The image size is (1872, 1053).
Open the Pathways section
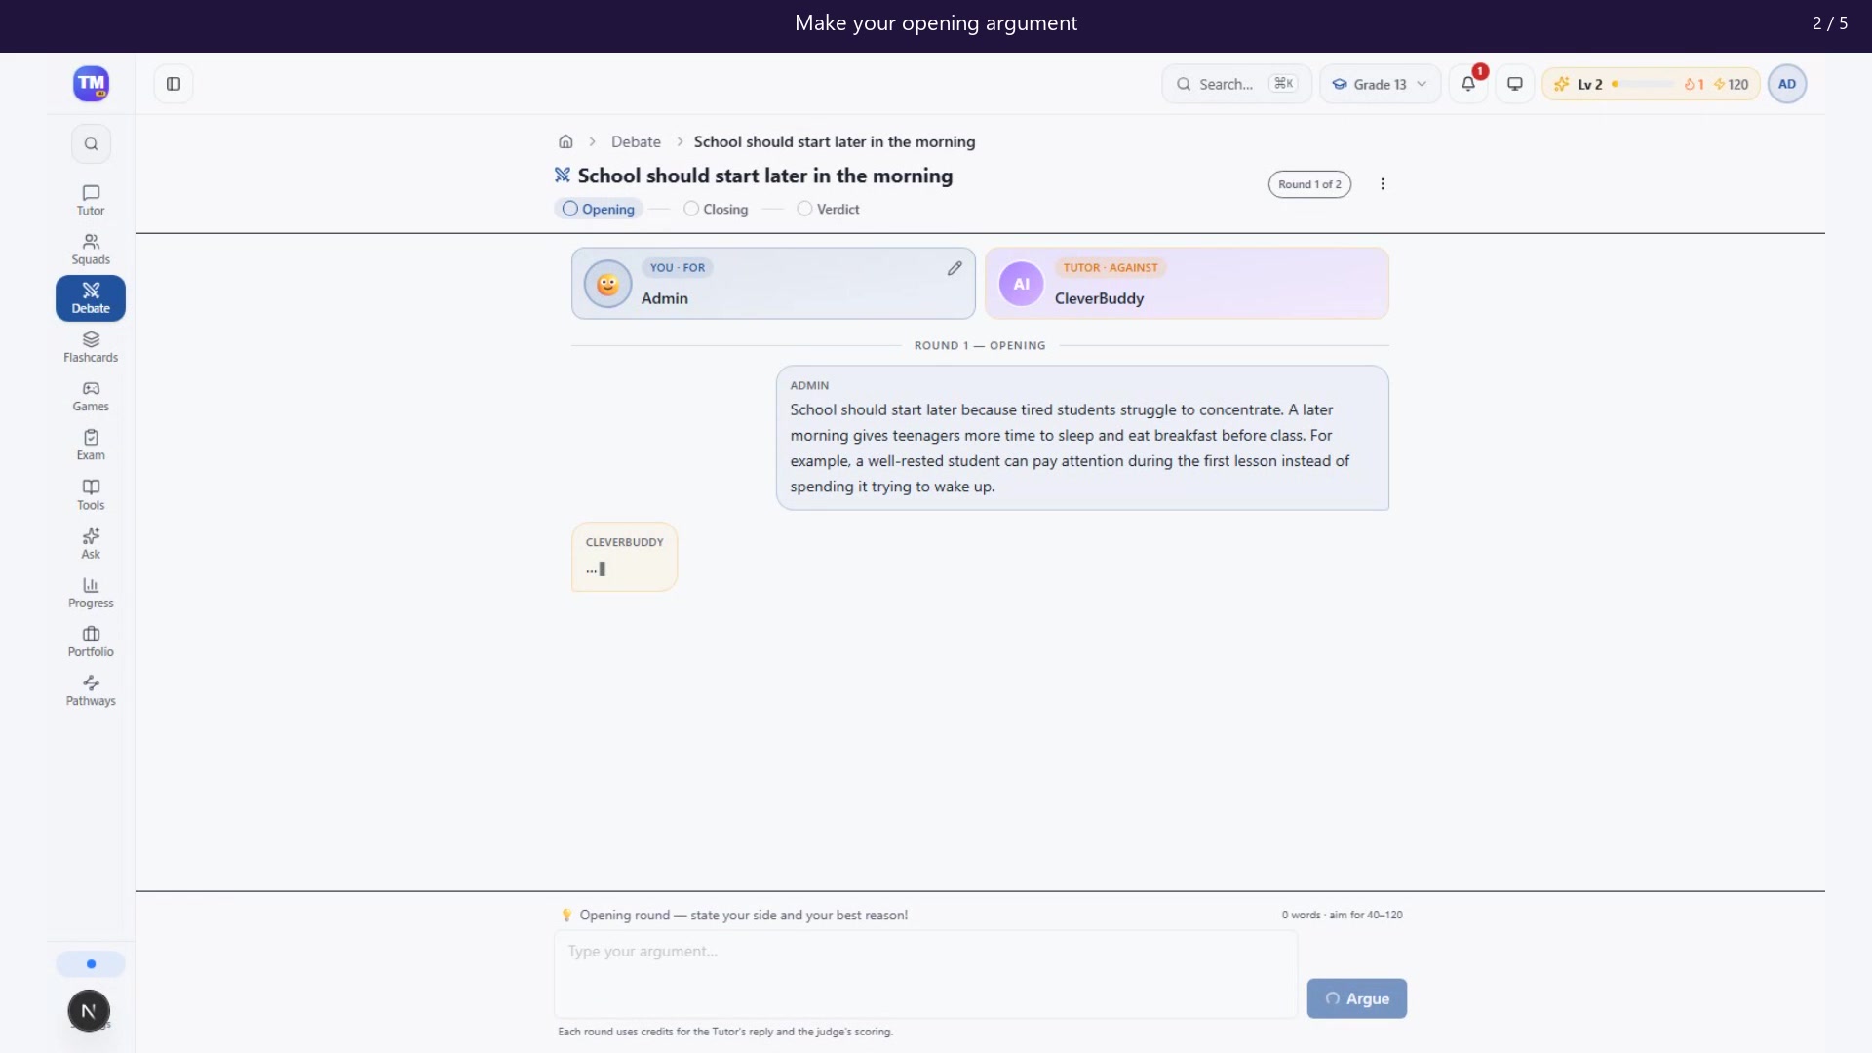[91, 690]
